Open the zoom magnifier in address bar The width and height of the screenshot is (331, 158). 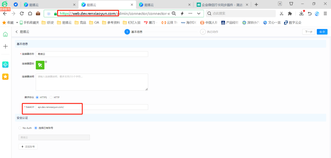pos(174,14)
